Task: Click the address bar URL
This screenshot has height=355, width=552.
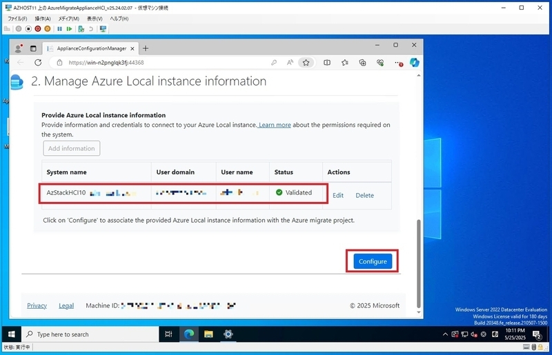Action: coord(106,63)
